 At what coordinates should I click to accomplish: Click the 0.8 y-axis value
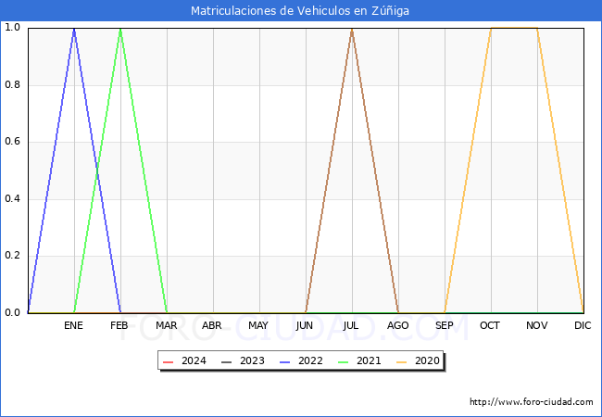click(x=12, y=84)
